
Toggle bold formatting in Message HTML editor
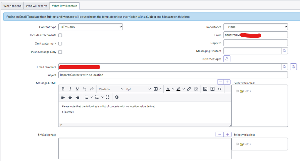(63, 89)
